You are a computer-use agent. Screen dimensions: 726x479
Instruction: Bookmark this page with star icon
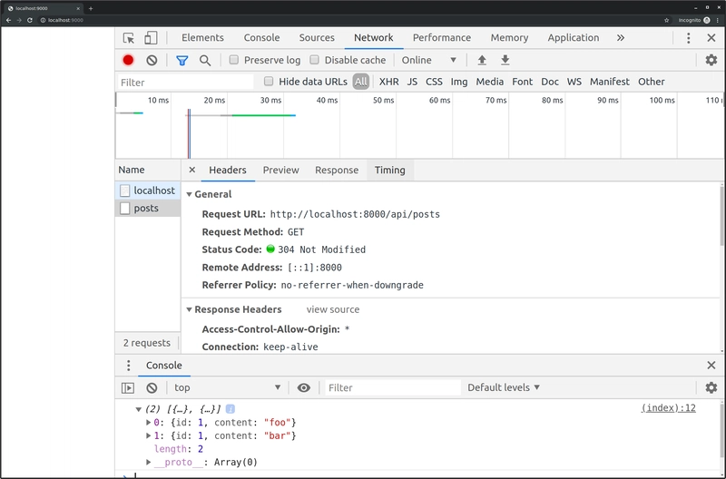[x=667, y=20]
